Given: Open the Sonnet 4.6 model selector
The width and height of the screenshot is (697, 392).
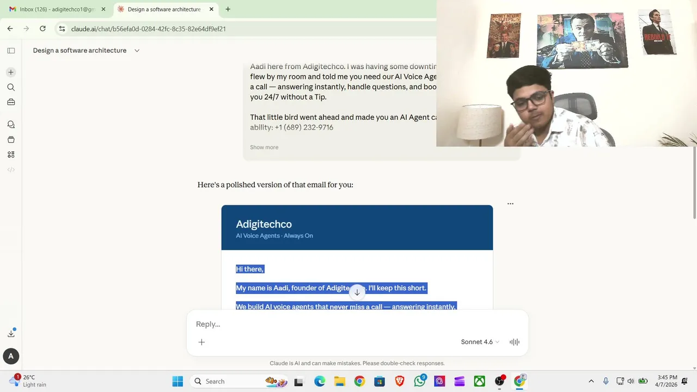Looking at the screenshot, I should coord(480,342).
